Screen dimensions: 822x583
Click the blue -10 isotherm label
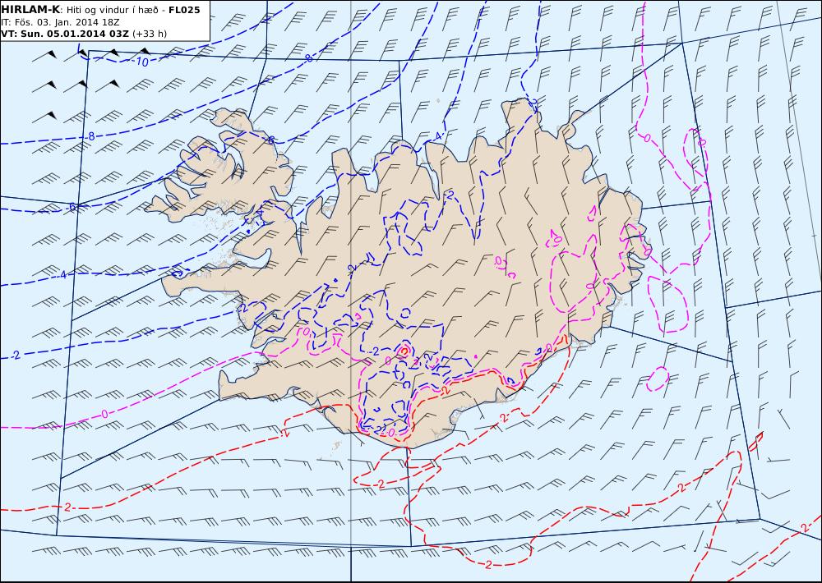click(141, 62)
